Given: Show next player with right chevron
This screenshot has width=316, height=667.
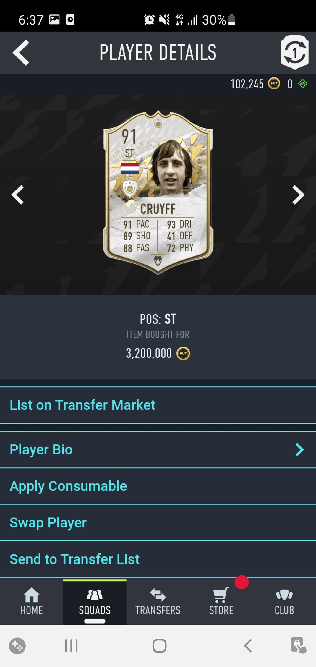Looking at the screenshot, I should point(298,195).
